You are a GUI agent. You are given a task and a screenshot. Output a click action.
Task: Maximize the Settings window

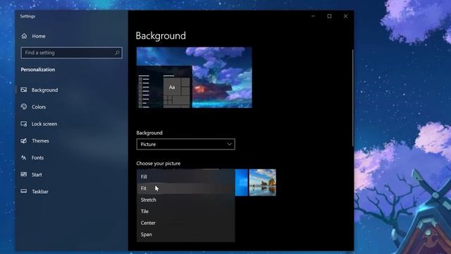pyautogui.click(x=329, y=16)
